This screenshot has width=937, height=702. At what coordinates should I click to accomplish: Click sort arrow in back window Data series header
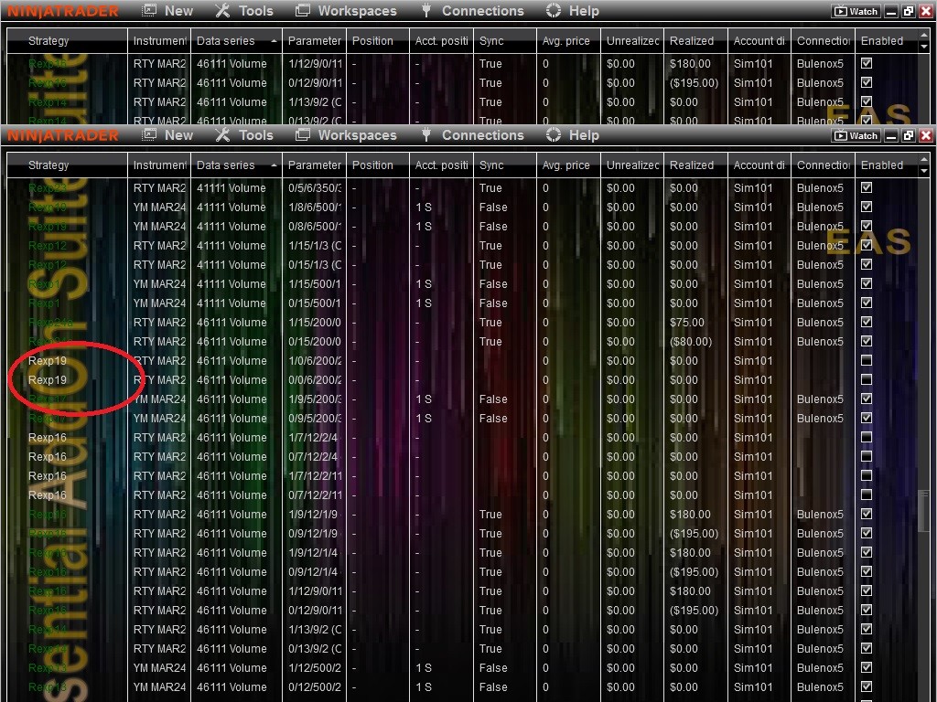pos(274,41)
